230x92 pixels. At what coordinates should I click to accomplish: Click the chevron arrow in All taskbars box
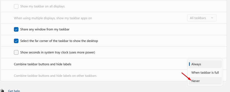(212, 18)
